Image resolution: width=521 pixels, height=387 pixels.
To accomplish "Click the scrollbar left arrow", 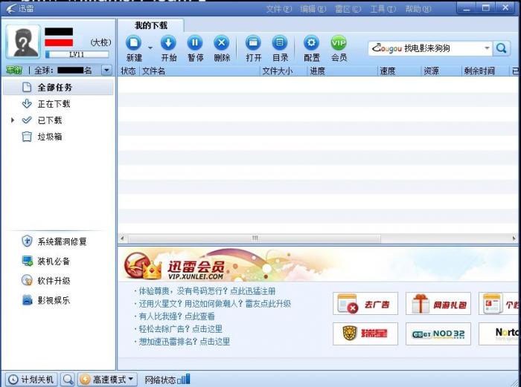I will pos(122,238).
